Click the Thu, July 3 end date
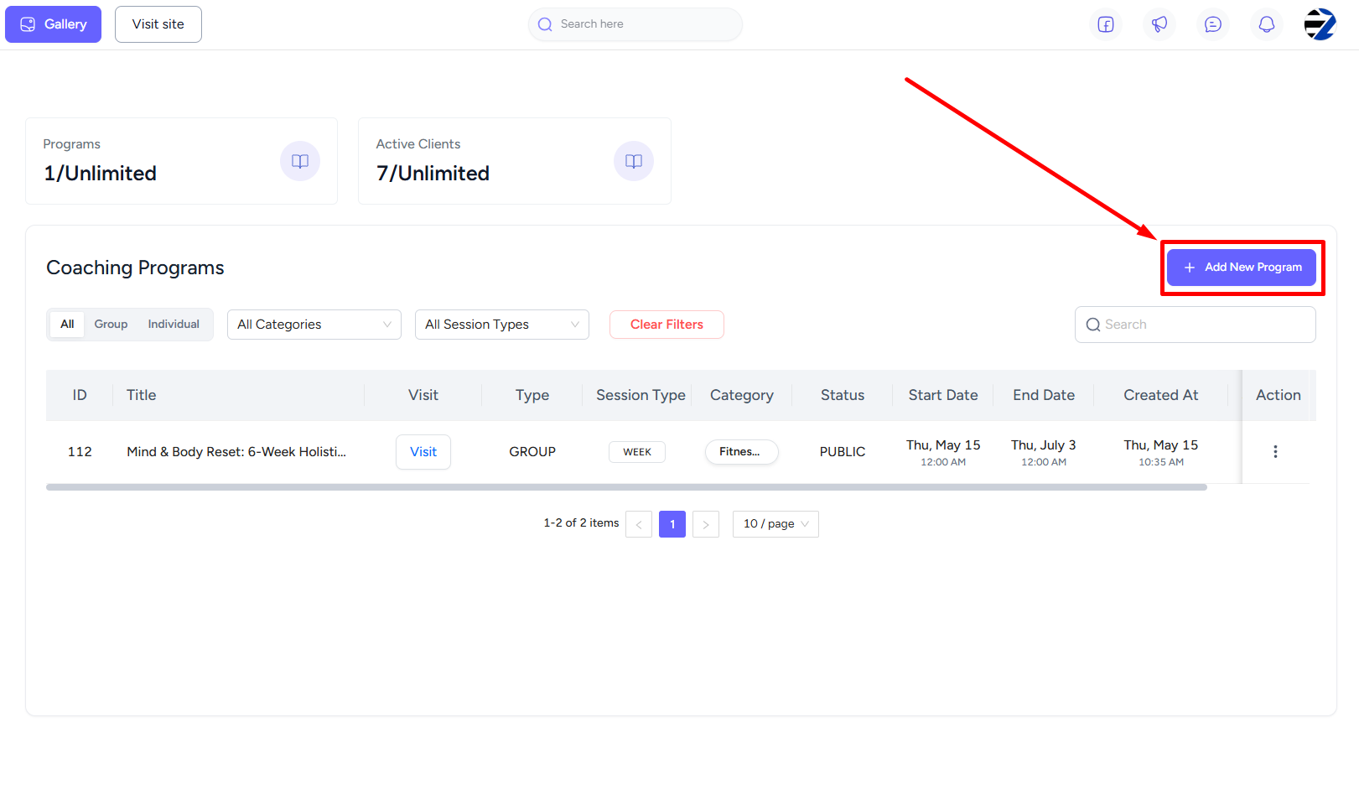The image size is (1359, 790). pyautogui.click(x=1044, y=445)
